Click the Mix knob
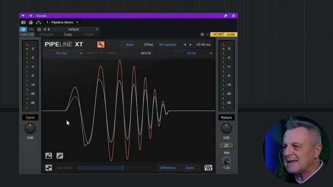333x187 pixels. coord(226,161)
